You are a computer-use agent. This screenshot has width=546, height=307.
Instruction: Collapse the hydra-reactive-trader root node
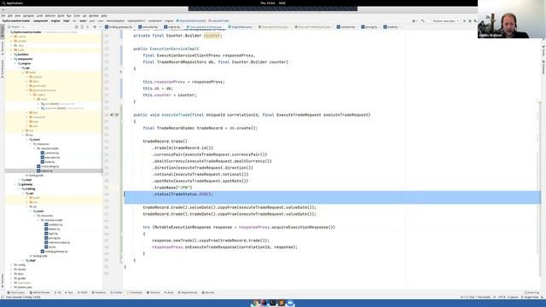pos(8,32)
